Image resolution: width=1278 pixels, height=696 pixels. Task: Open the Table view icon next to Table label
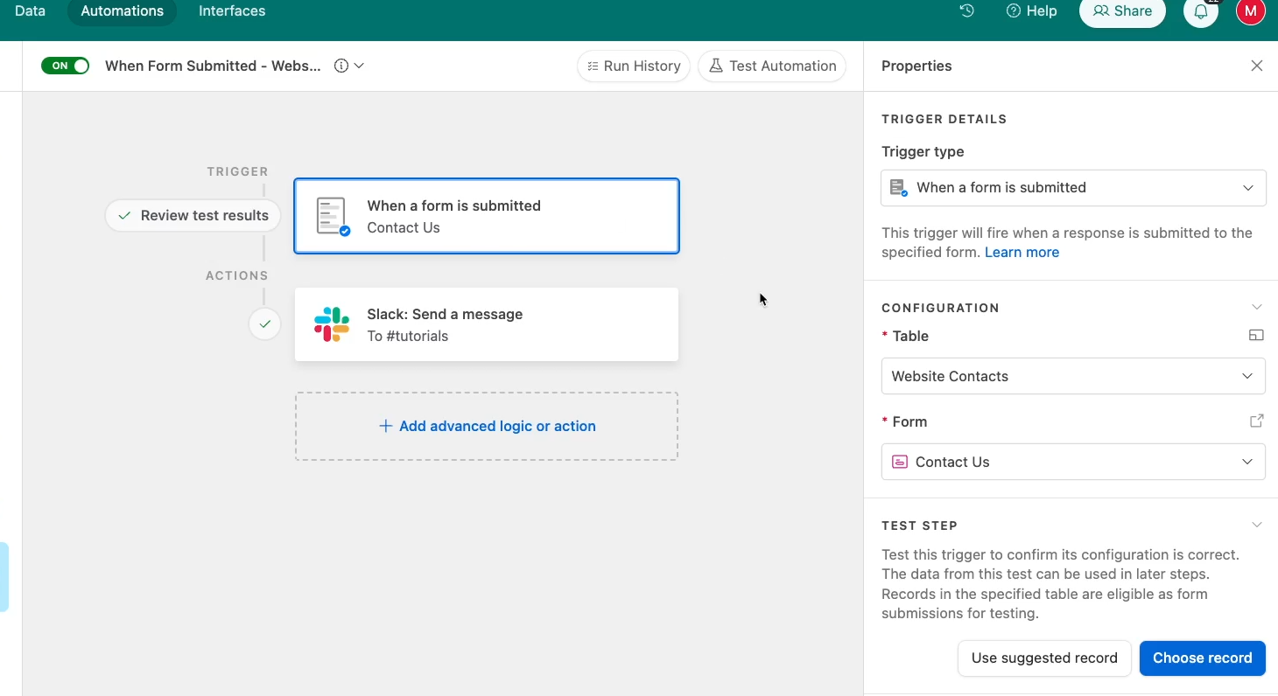pyautogui.click(x=1256, y=335)
